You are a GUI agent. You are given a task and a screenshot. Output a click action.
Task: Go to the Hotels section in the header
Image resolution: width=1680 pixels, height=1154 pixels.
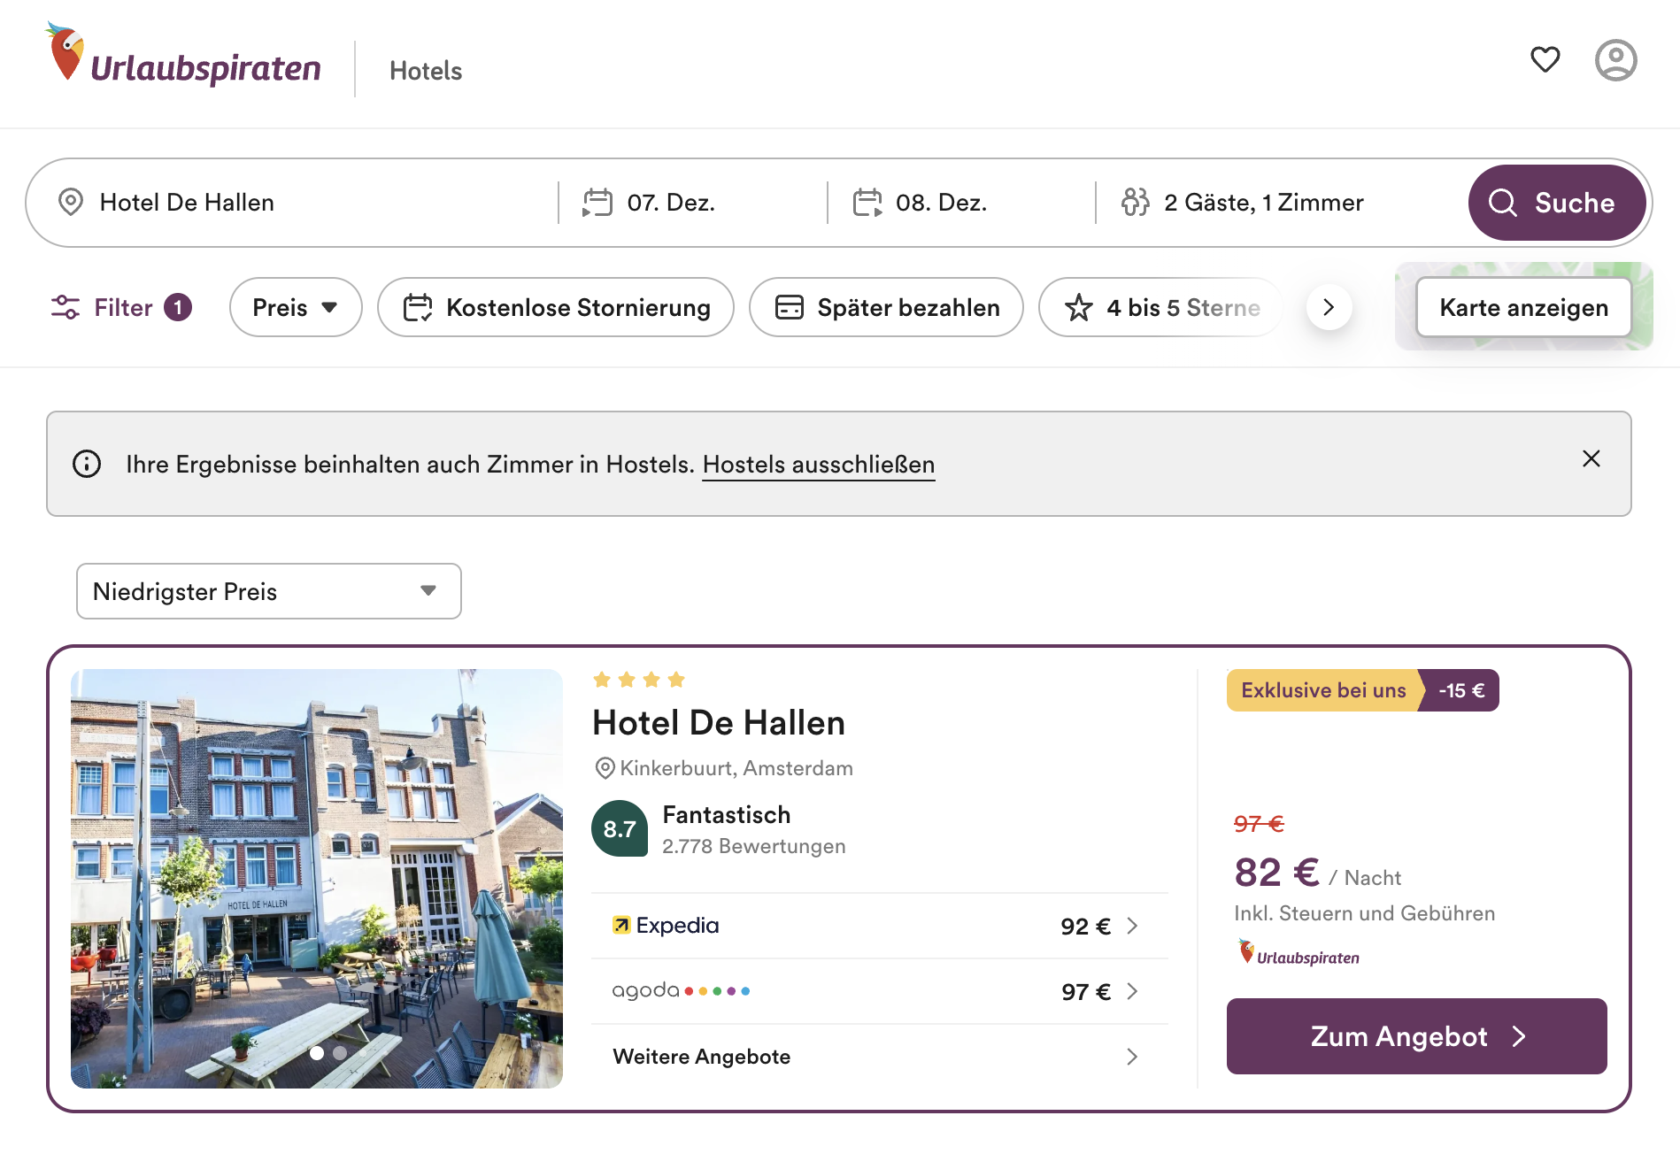click(426, 71)
